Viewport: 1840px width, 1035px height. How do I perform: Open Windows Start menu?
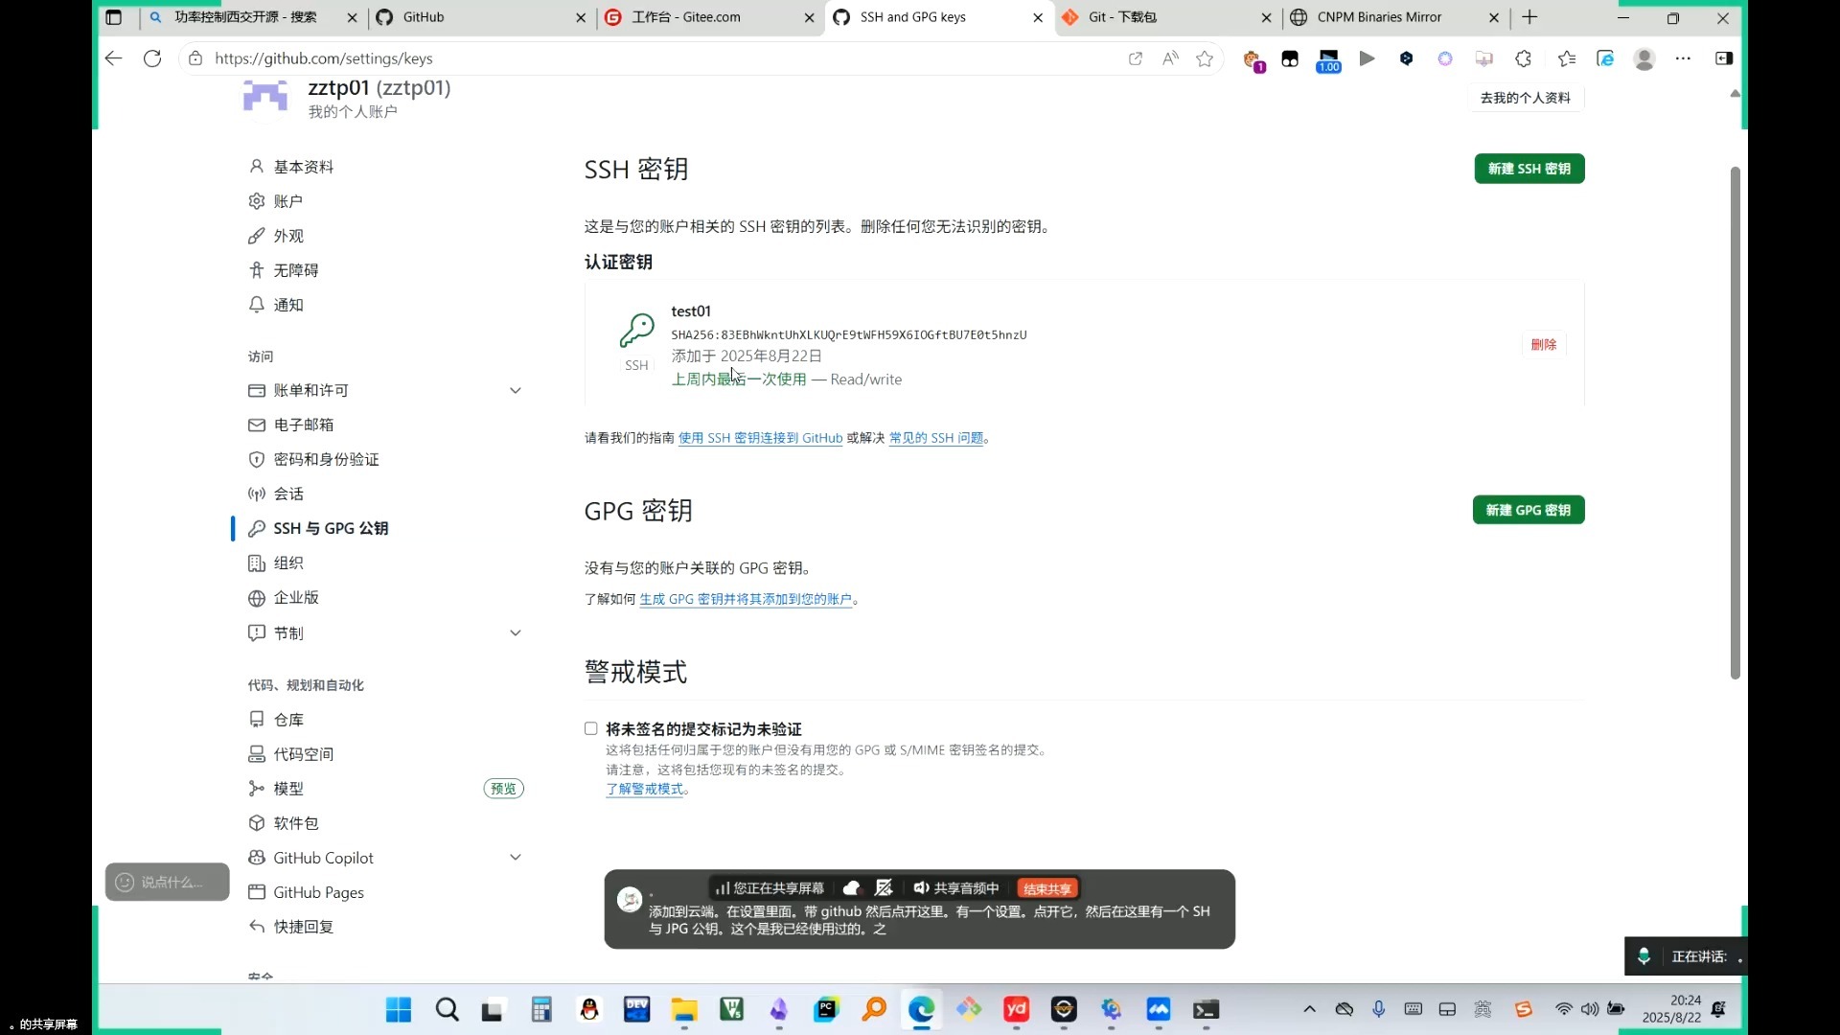[x=399, y=1009]
